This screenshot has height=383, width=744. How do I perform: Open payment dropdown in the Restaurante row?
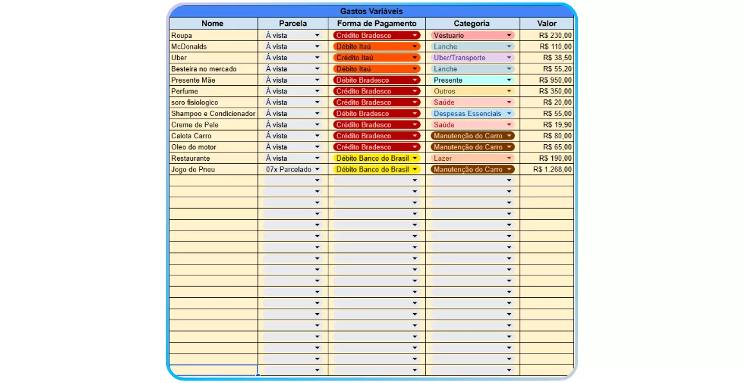414,158
